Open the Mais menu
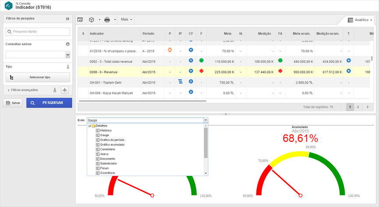This screenshot has width=379, height=207. pos(126,19)
